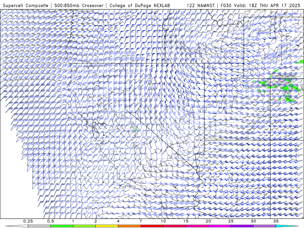This screenshot has width=304, height=228.
Task: Click the '12Z NAMNST' model run label
Action: (201, 5)
